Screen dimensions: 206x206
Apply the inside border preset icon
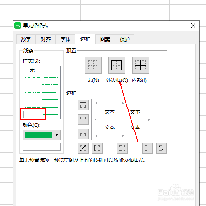[140, 65]
